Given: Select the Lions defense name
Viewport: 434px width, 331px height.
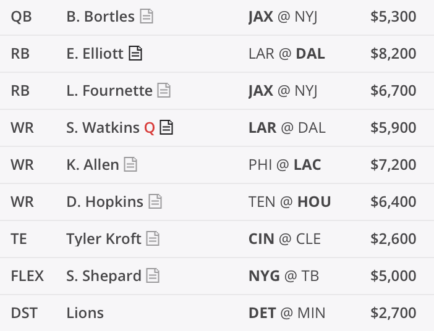Looking at the screenshot, I should [x=85, y=313].
